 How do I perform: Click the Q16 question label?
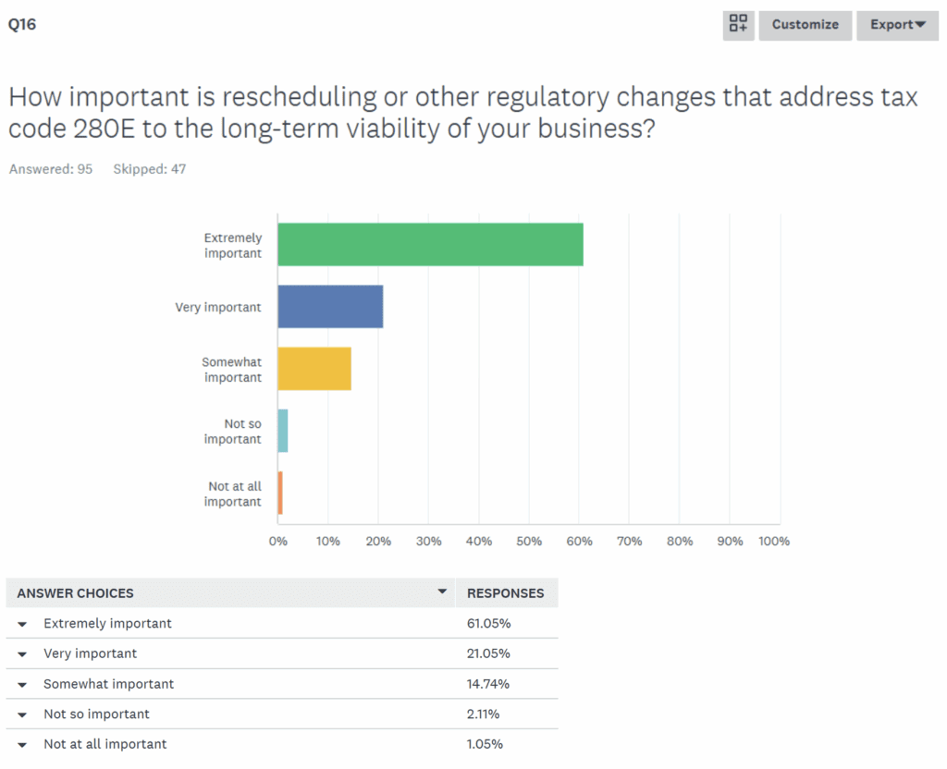(x=22, y=25)
